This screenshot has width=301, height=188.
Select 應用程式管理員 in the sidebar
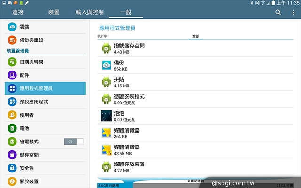(x=45, y=88)
